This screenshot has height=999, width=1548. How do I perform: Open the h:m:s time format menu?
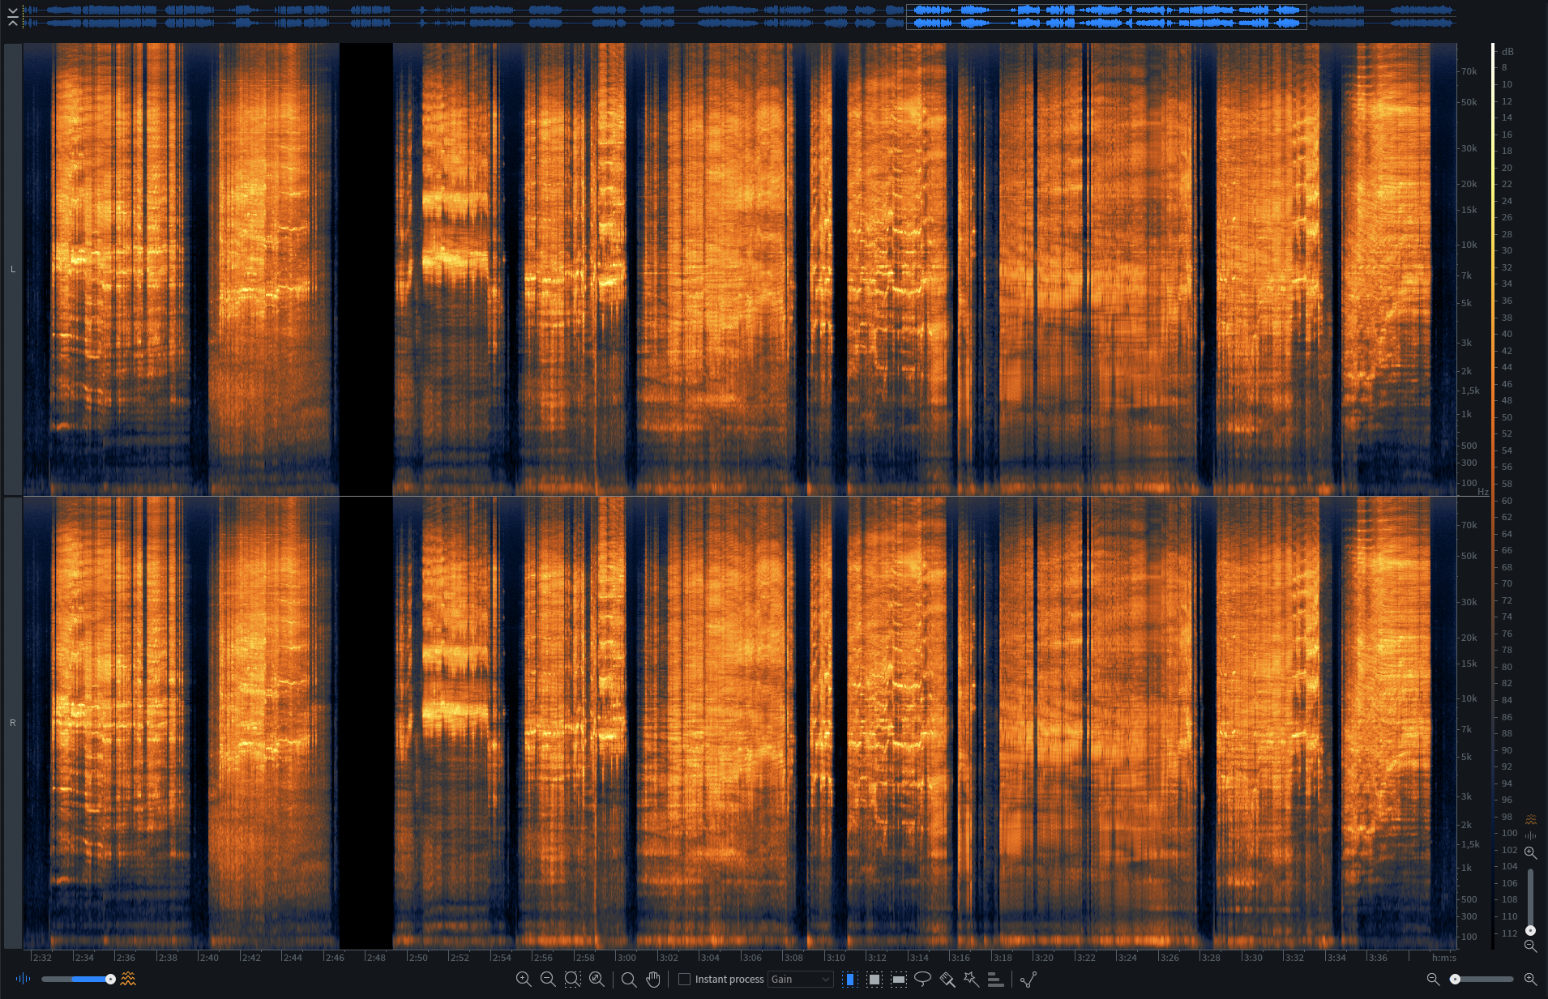pos(1443,958)
